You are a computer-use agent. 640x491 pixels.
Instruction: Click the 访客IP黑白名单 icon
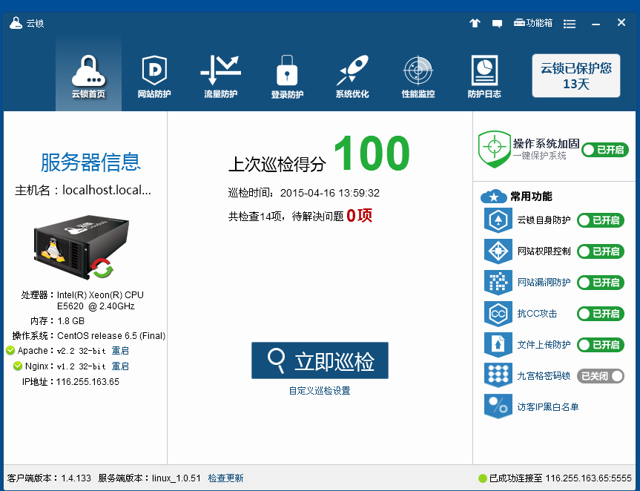(x=498, y=406)
